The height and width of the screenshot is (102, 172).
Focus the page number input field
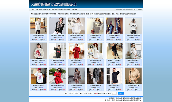coord(114,93)
